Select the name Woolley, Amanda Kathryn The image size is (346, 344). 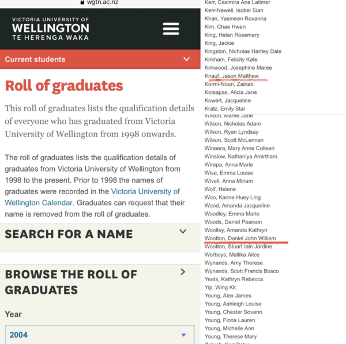tap(236, 230)
